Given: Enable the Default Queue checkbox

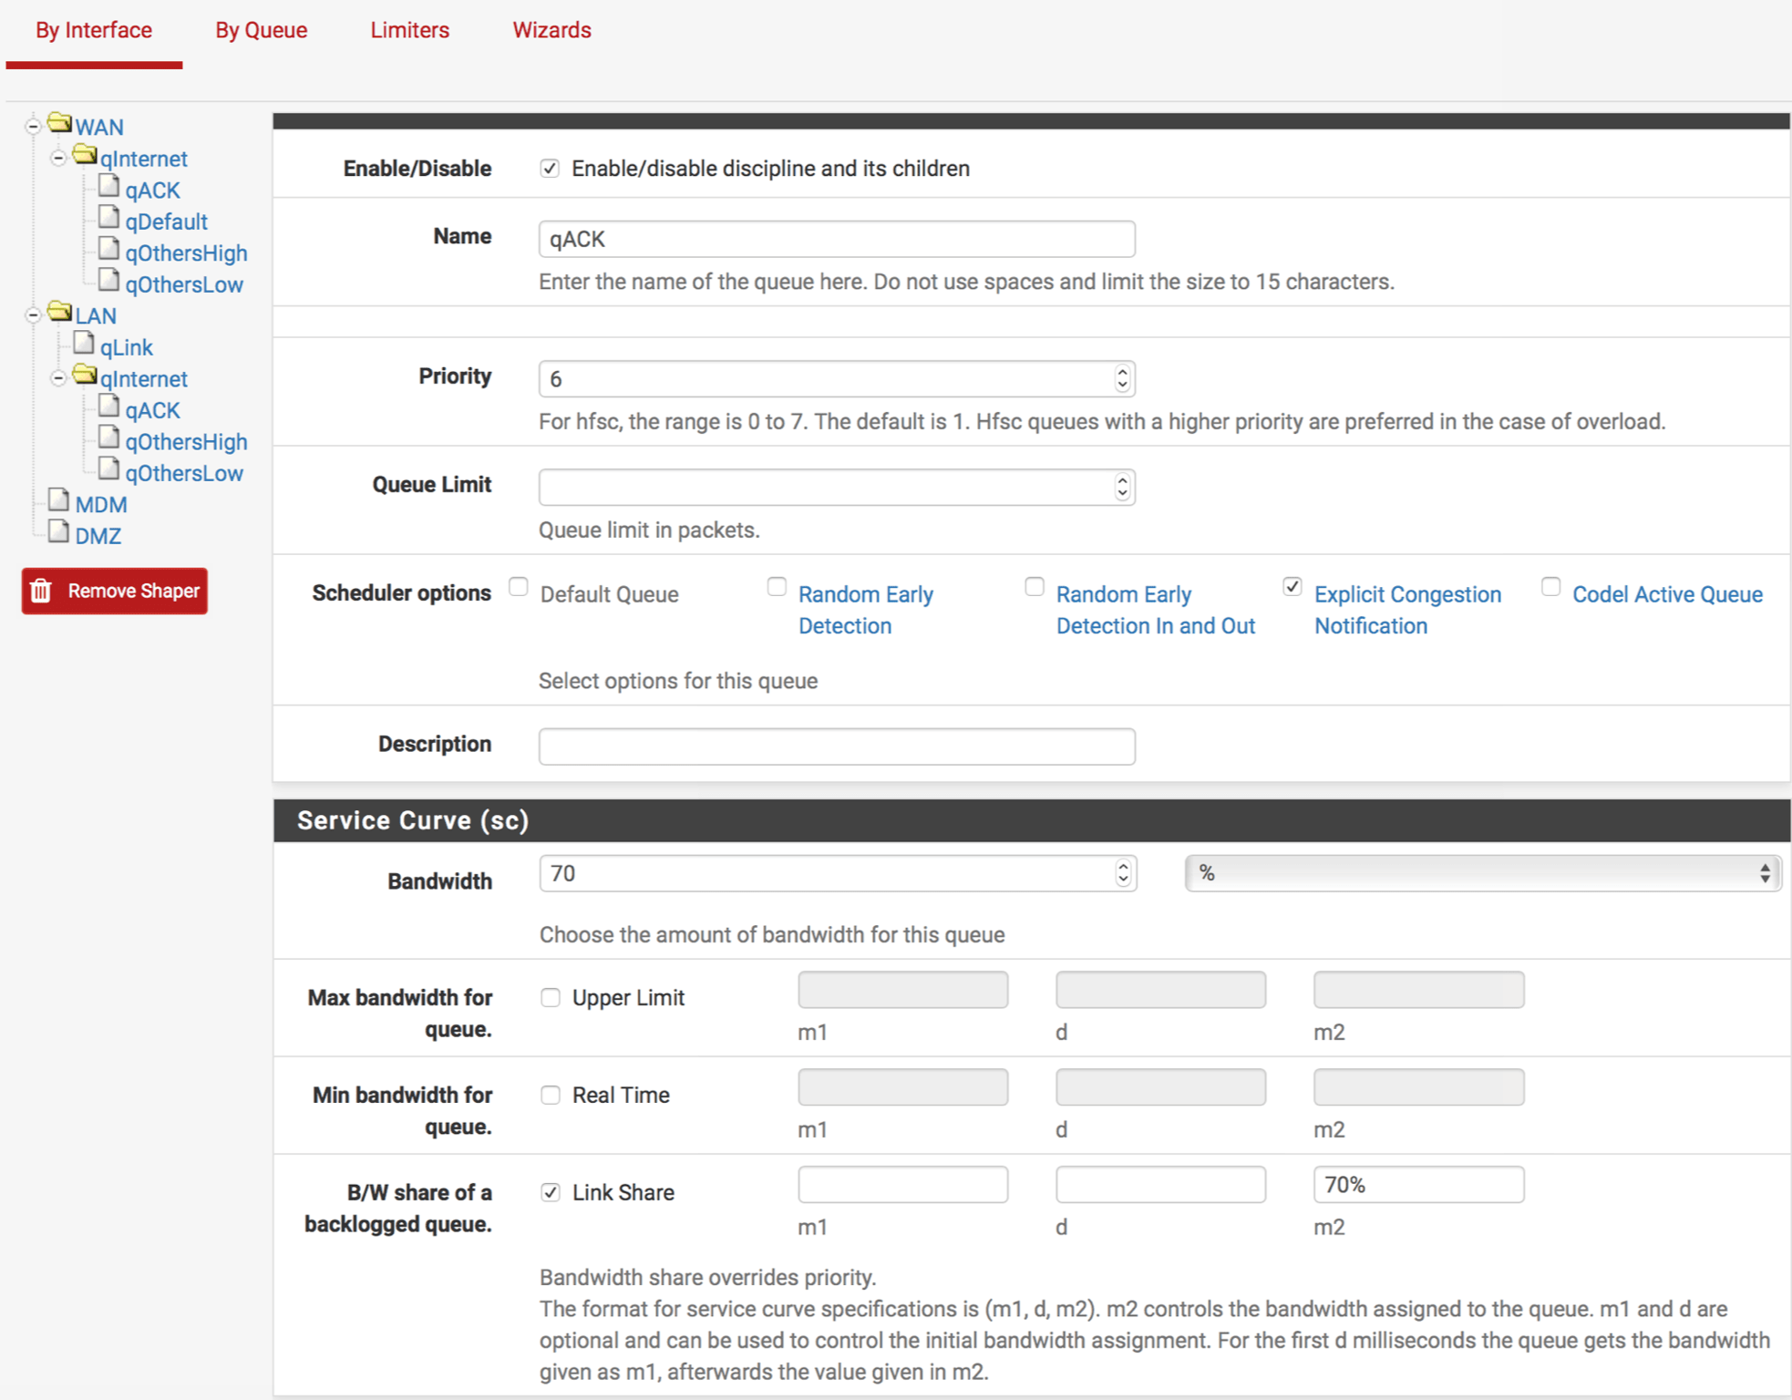Looking at the screenshot, I should 519,587.
